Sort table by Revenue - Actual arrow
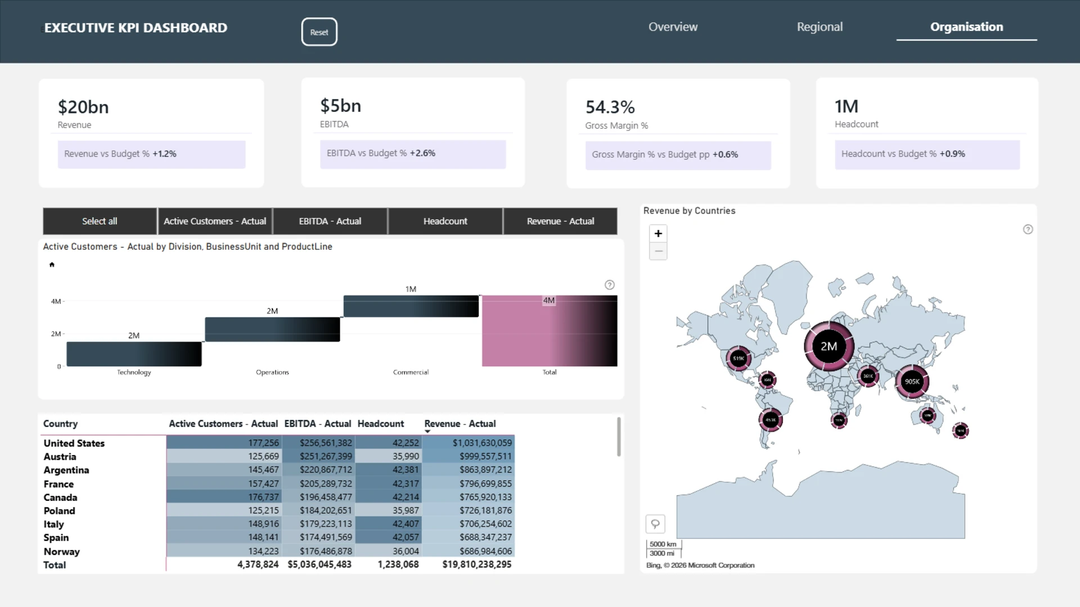 coord(427,431)
